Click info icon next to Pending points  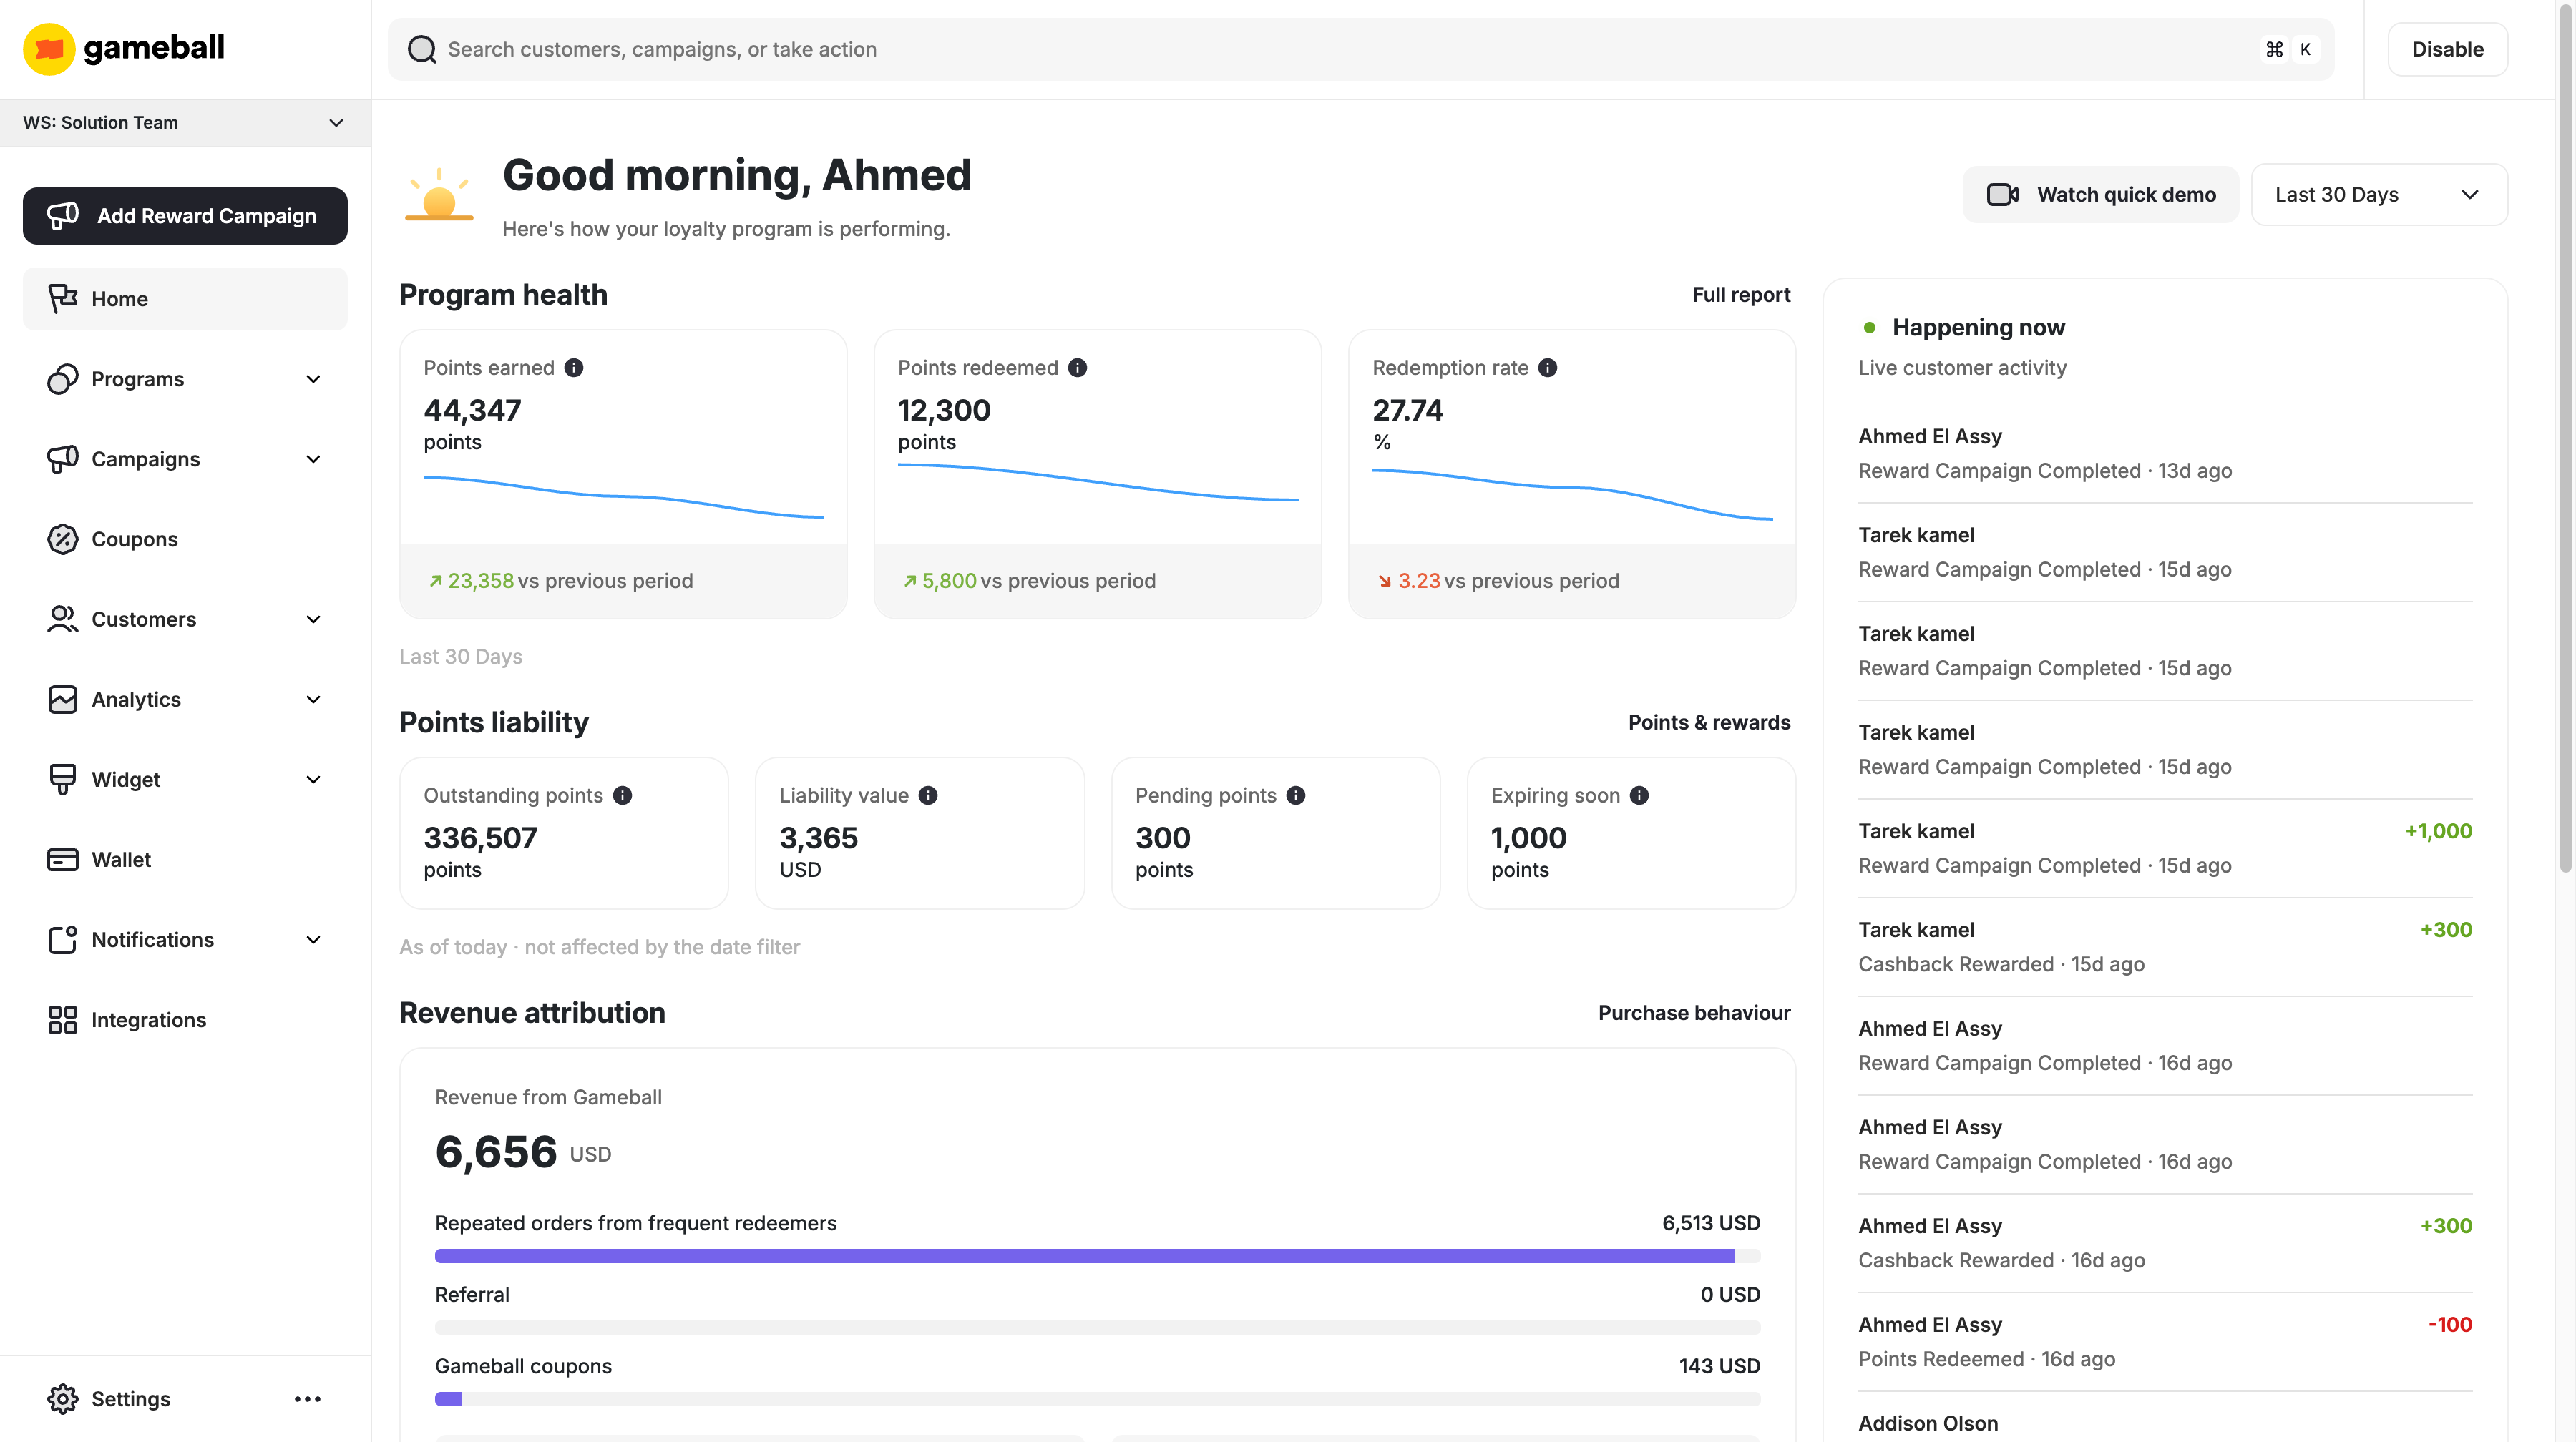tap(1297, 795)
